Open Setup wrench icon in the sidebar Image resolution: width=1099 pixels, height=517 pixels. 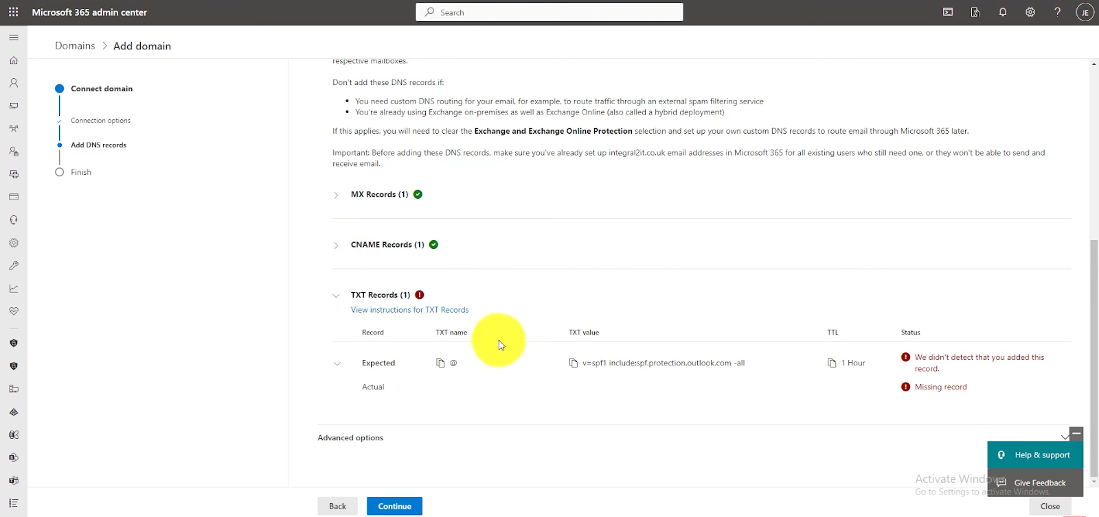pos(14,265)
